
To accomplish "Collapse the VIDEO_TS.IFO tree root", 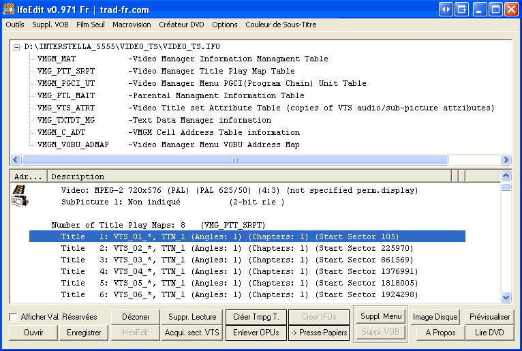I will tap(17, 46).
